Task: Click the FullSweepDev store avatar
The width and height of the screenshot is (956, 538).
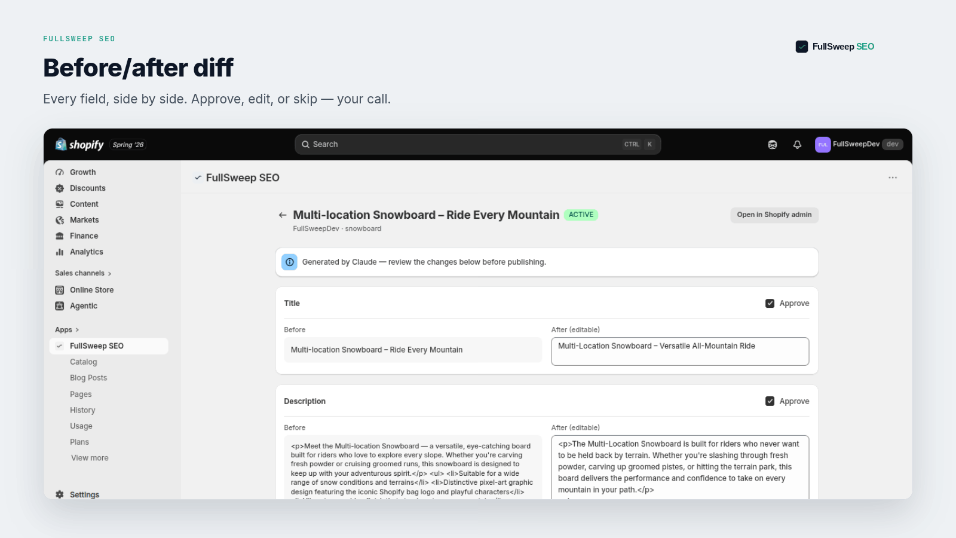Action: [823, 145]
